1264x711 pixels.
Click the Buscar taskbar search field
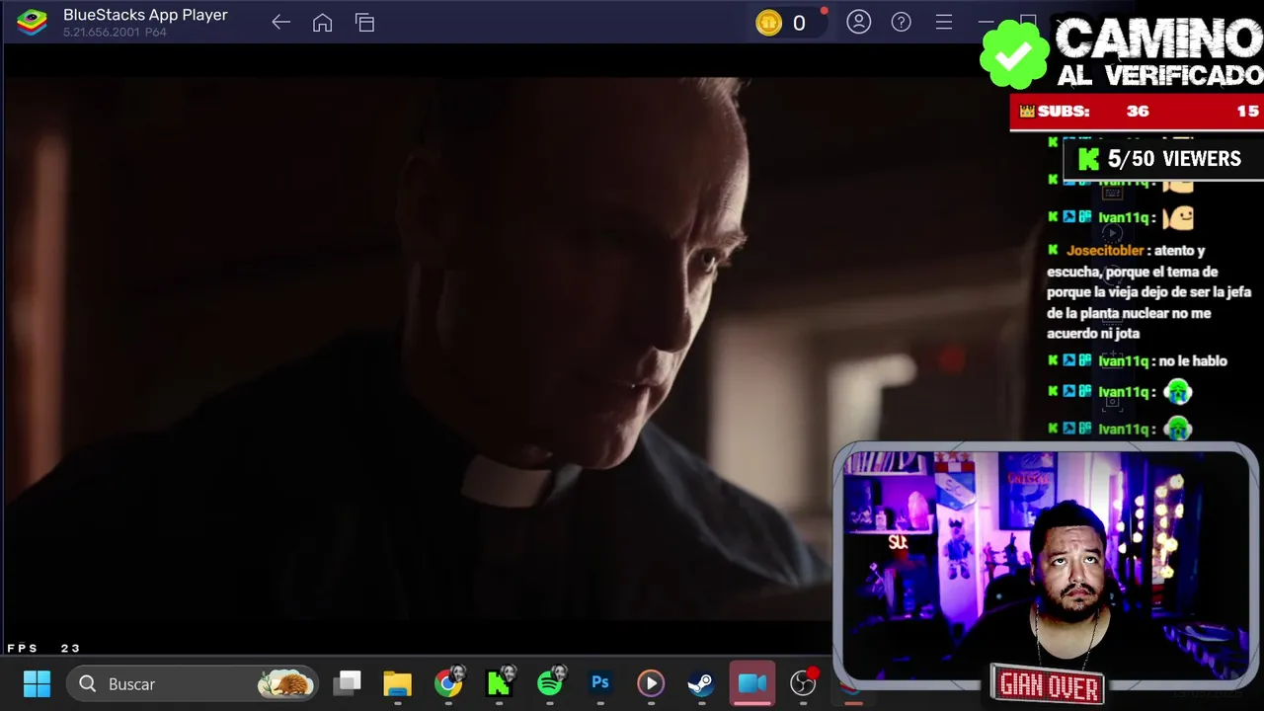coord(193,683)
